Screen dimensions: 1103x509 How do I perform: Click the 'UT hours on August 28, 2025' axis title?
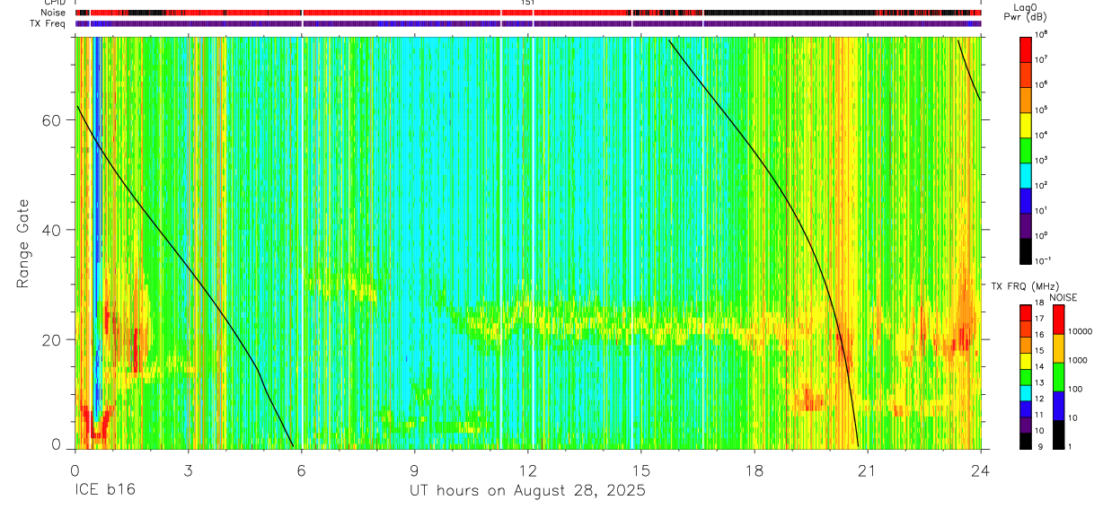[x=528, y=491]
